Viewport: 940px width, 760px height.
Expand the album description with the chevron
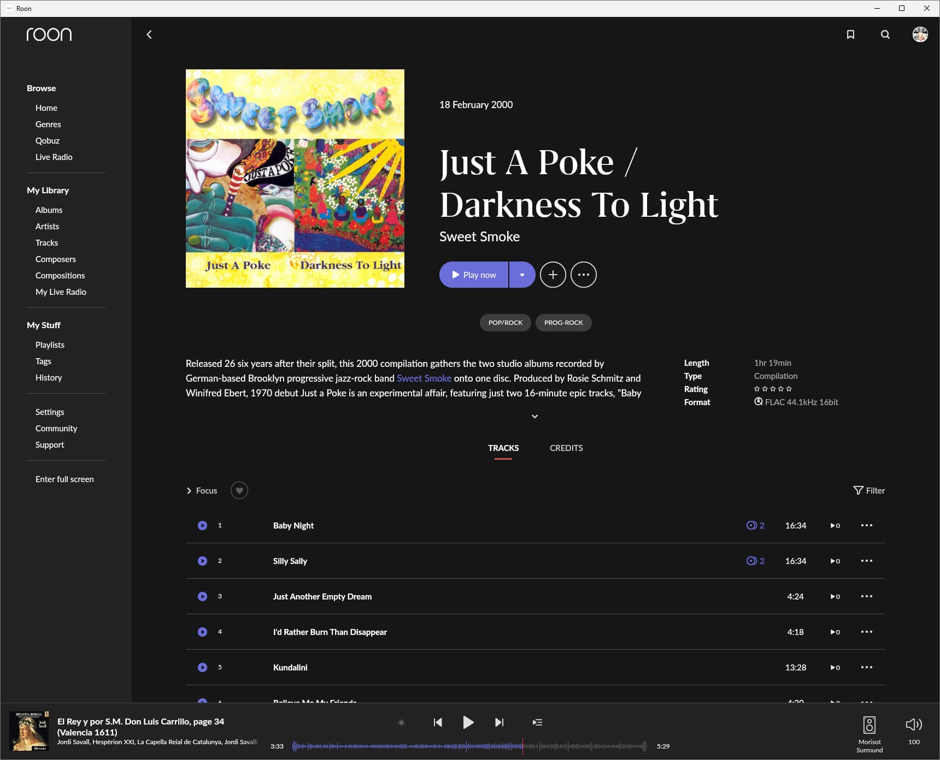point(534,416)
